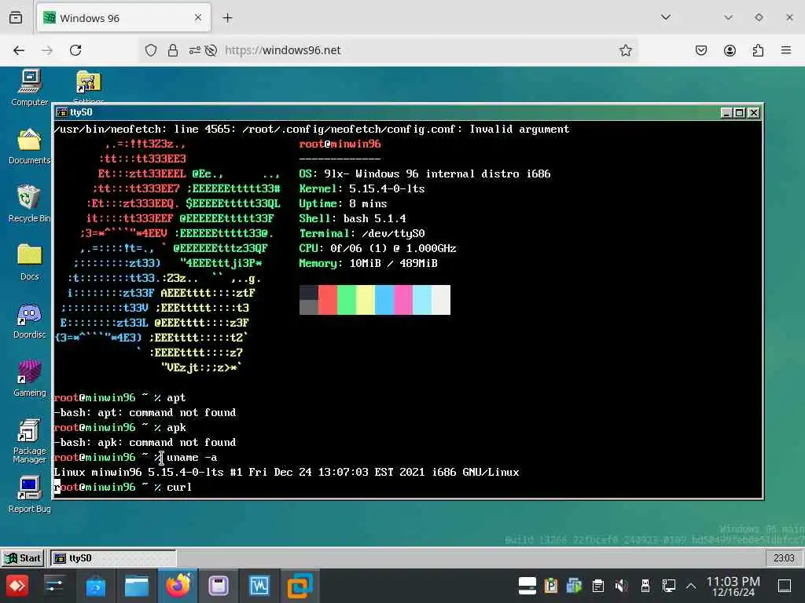
Task: Click the 'Memory: 10MiB / 489MiB' line
Action: coord(368,264)
